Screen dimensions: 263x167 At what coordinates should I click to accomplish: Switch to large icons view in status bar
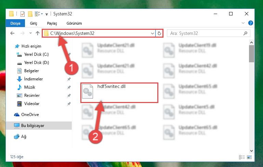(x=249, y=157)
